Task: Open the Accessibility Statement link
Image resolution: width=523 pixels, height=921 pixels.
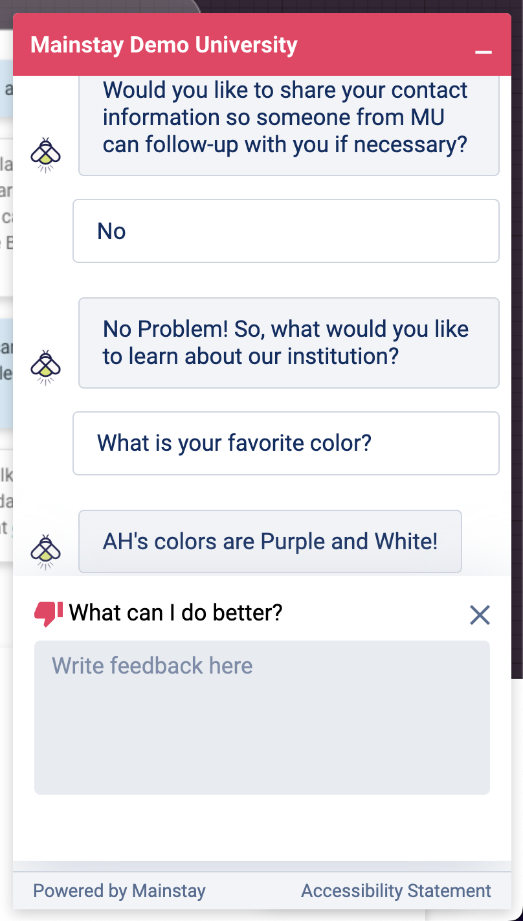Action: pyautogui.click(x=396, y=891)
